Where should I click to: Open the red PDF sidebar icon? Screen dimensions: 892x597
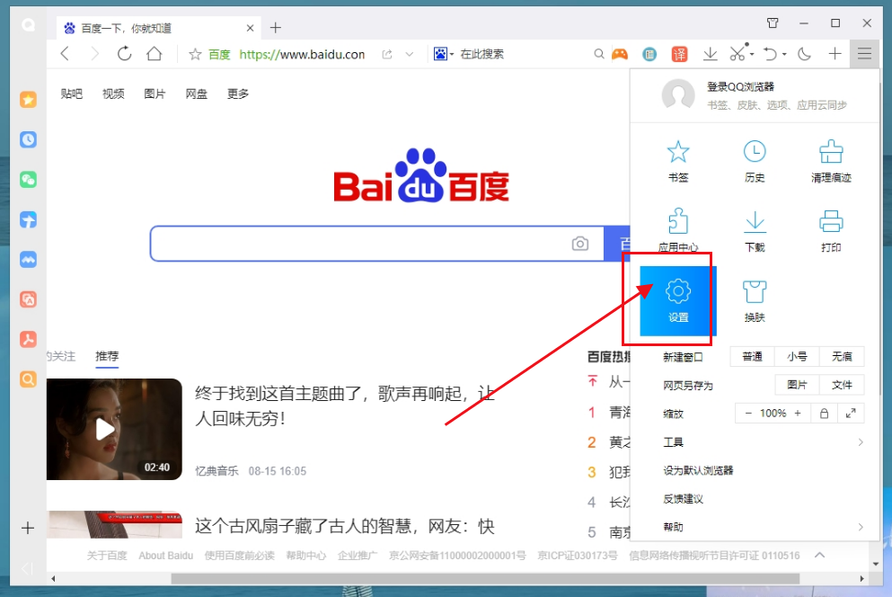[28, 340]
